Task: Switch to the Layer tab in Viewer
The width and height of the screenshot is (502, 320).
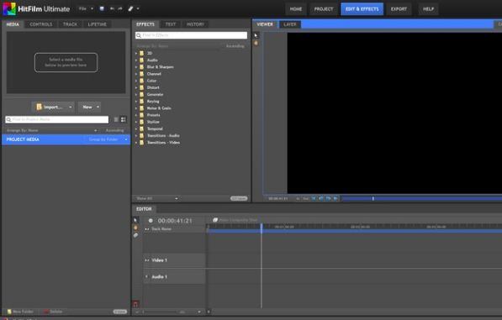Action: tap(290, 24)
